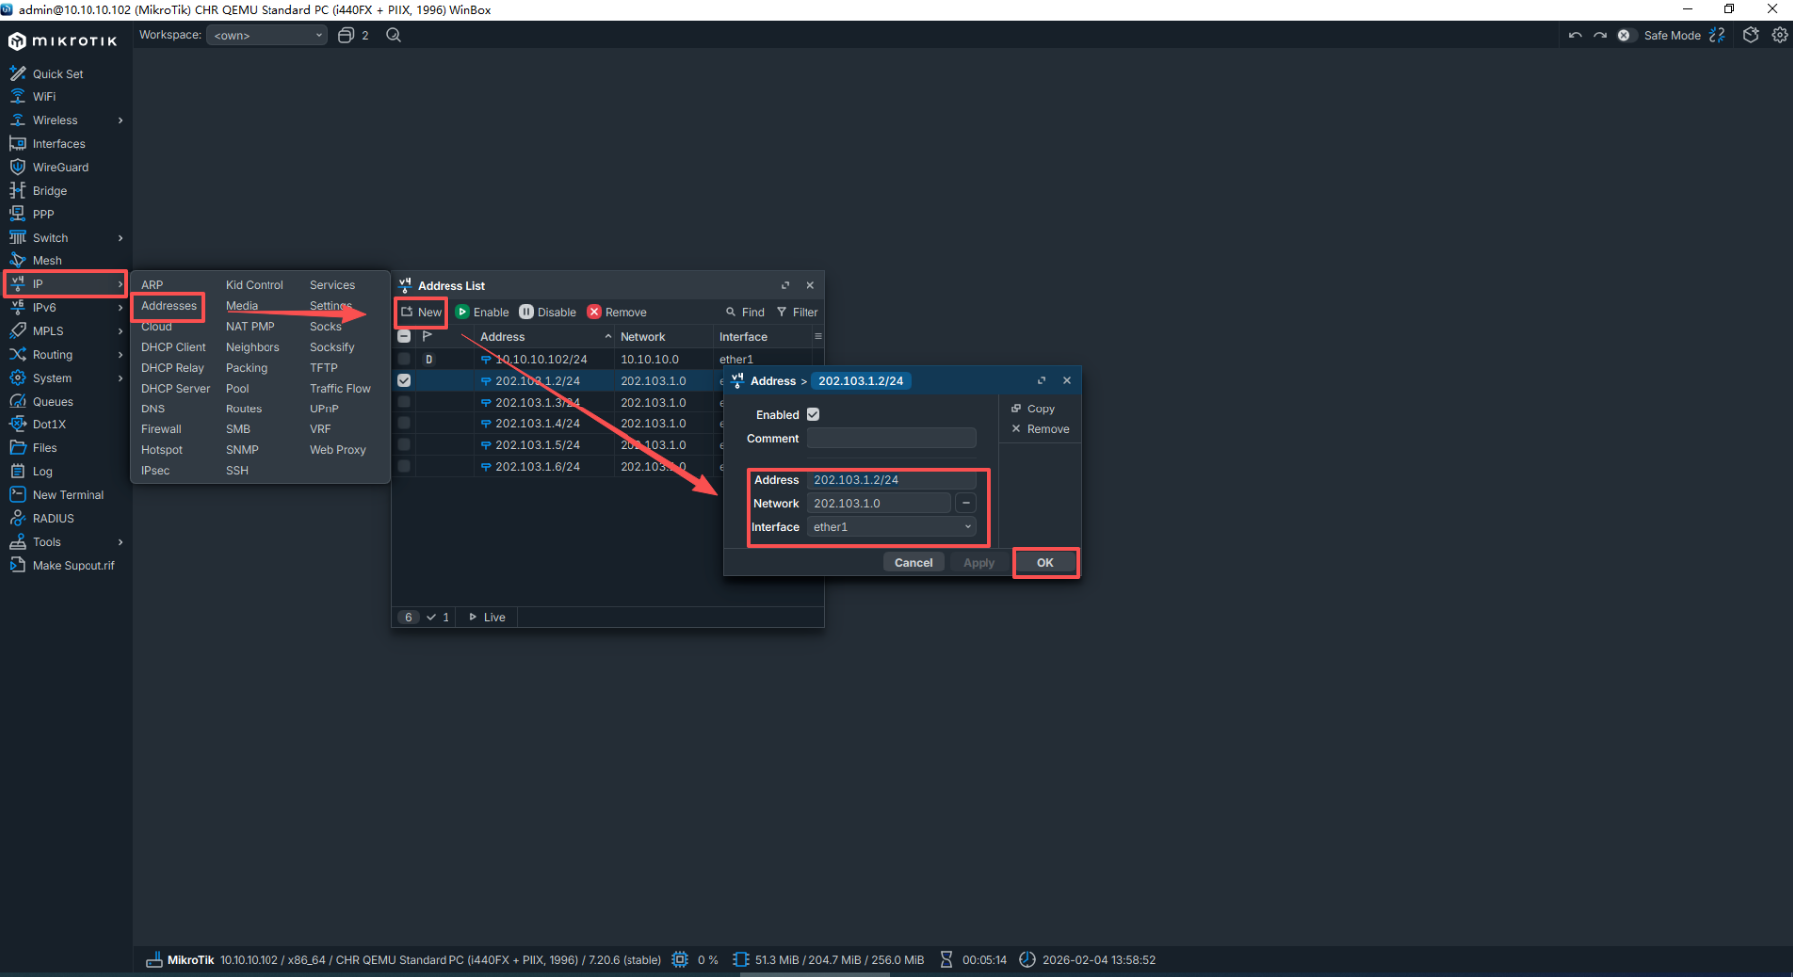Screen dimensions: 1793x977
Task: Check the 202.103.1.4/24 row checkbox
Action: click(x=404, y=423)
